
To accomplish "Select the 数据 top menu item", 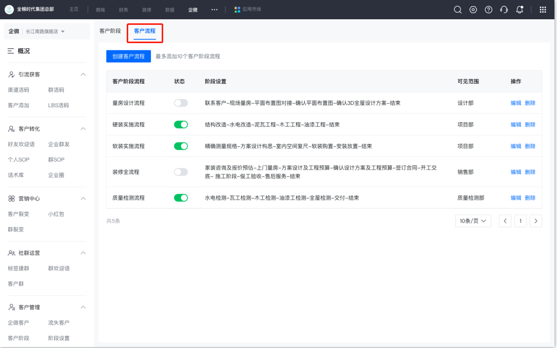I will (x=169, y=10).
